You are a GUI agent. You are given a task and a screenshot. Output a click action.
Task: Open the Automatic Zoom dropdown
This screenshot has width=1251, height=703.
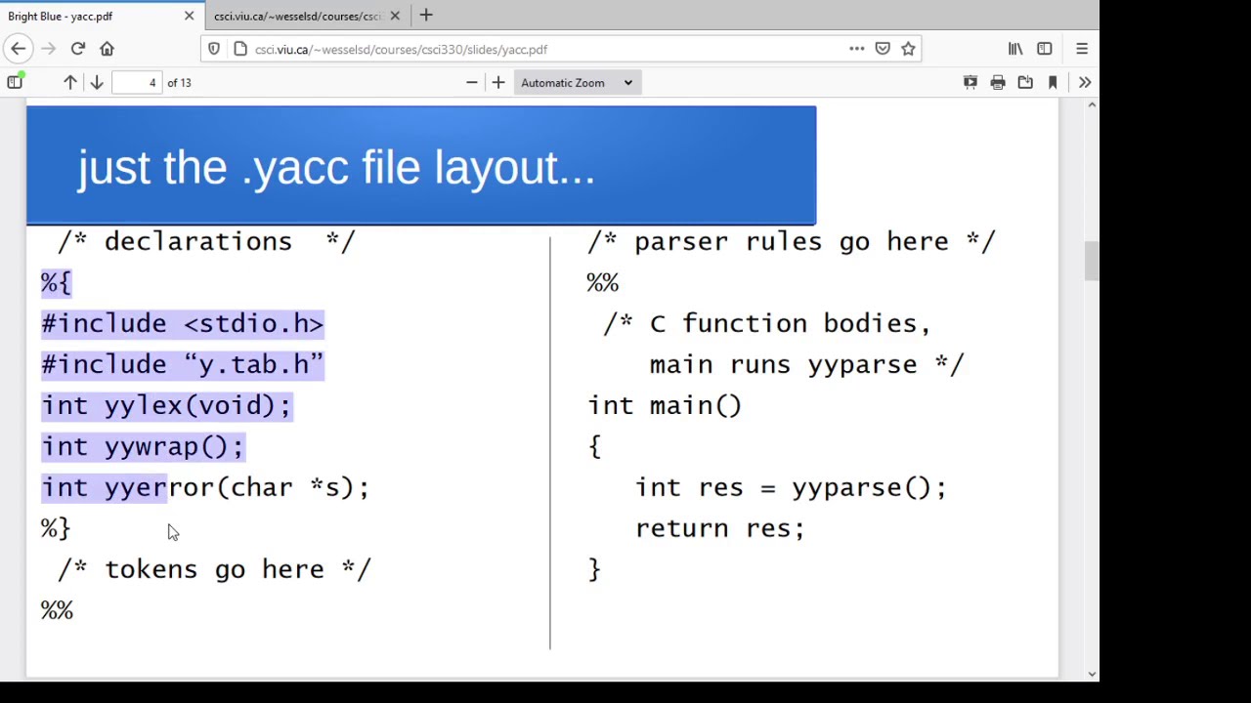[x=577, y=83]
